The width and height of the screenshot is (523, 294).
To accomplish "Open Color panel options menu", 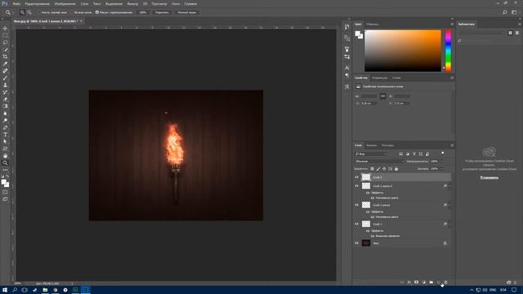I will [x=452, y=24].
